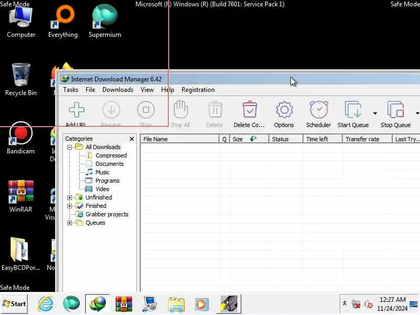The height and width of the screenshot is (315, 420).
Task: Click the Delete trash icon
Action: [215, 109]
